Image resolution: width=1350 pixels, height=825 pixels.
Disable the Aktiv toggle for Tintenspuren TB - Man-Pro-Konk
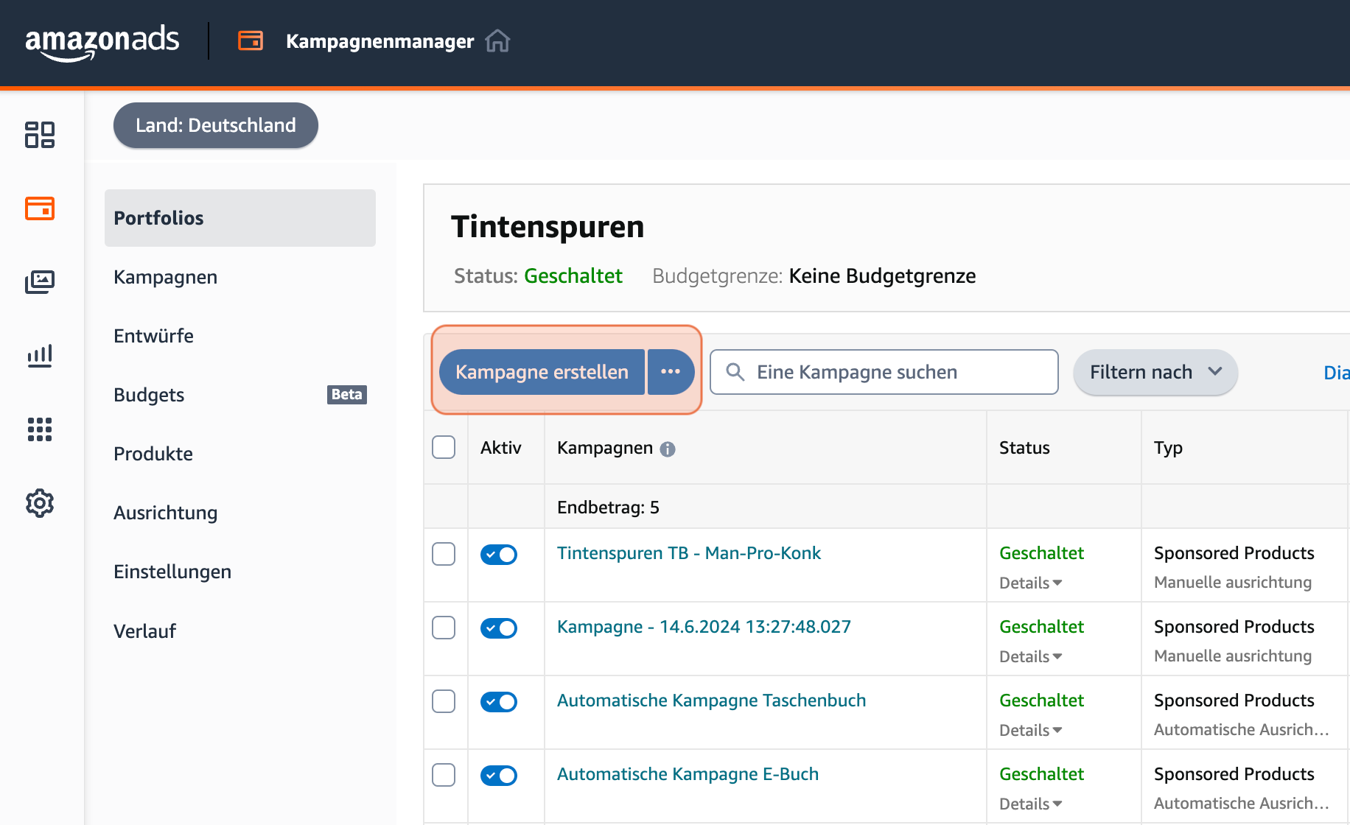pyautogui.click(x=499, y=554)
